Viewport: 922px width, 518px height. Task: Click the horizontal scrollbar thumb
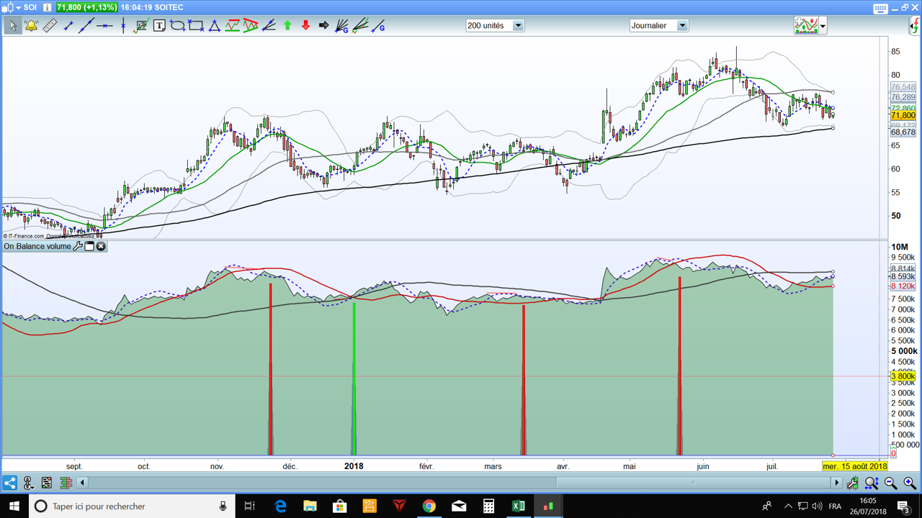(x=694, y=483)
